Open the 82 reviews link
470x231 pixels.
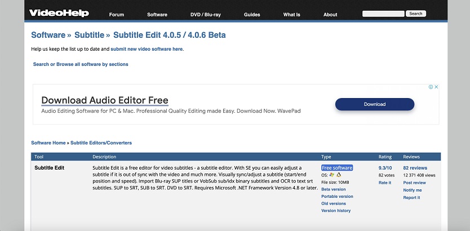click(415, 168)
